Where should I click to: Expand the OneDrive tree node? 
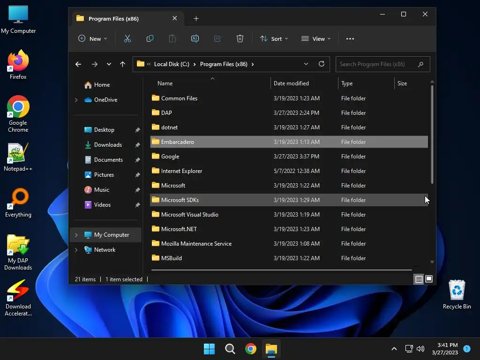pos(76,100)
